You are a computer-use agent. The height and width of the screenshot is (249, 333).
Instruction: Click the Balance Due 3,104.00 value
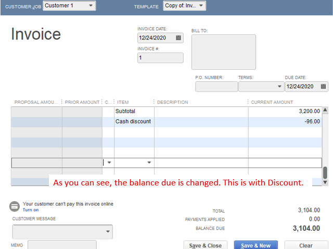(306, 228)
